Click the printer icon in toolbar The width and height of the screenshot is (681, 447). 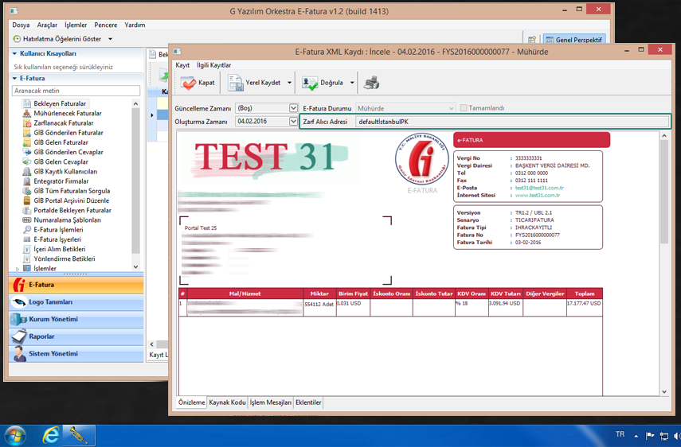pyautogui.click(x=371, y=83)
